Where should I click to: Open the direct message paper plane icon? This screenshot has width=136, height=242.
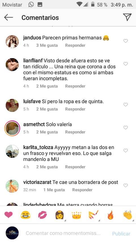(x=127, y=17)
